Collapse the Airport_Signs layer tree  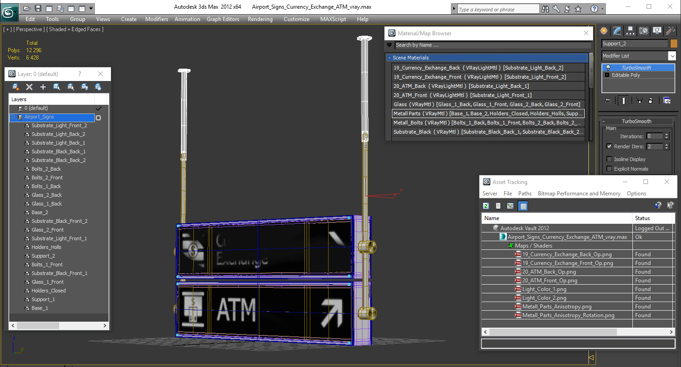tap(13, 117)
